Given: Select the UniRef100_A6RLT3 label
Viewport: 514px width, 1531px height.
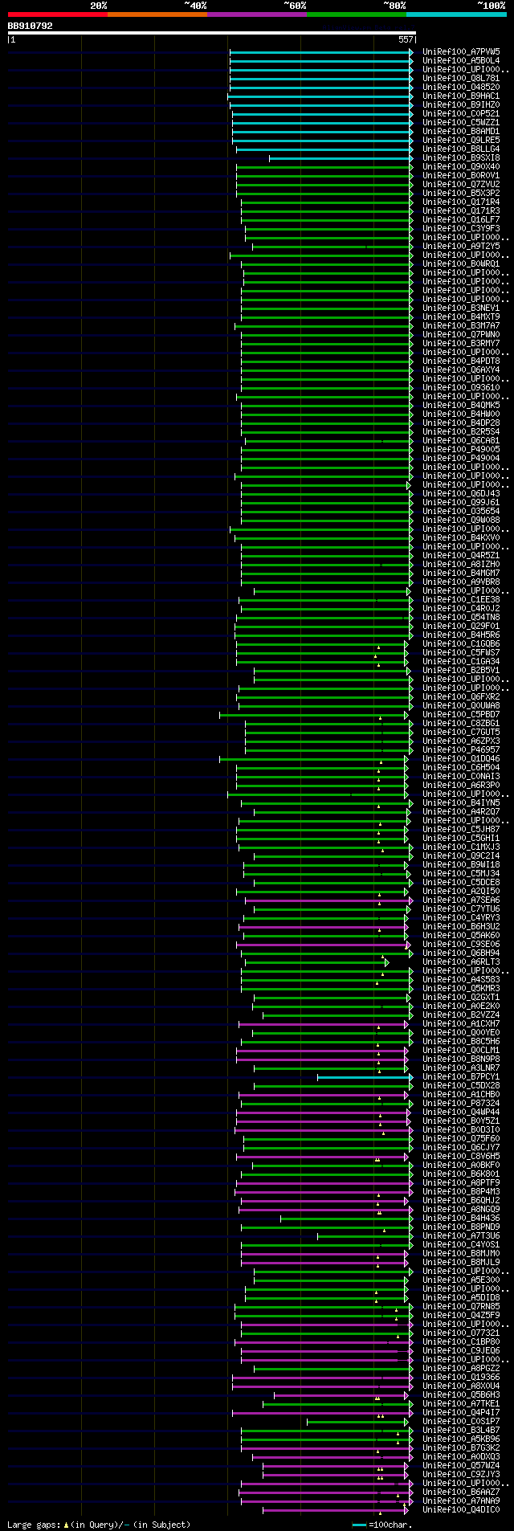Looking at the screenshot, I should [461, 961].
